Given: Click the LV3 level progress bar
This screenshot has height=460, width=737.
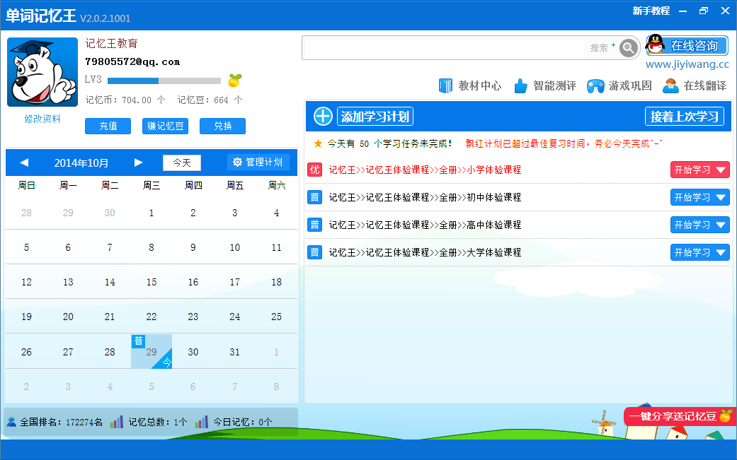Looking at the screenshot, I should [164, 81].
